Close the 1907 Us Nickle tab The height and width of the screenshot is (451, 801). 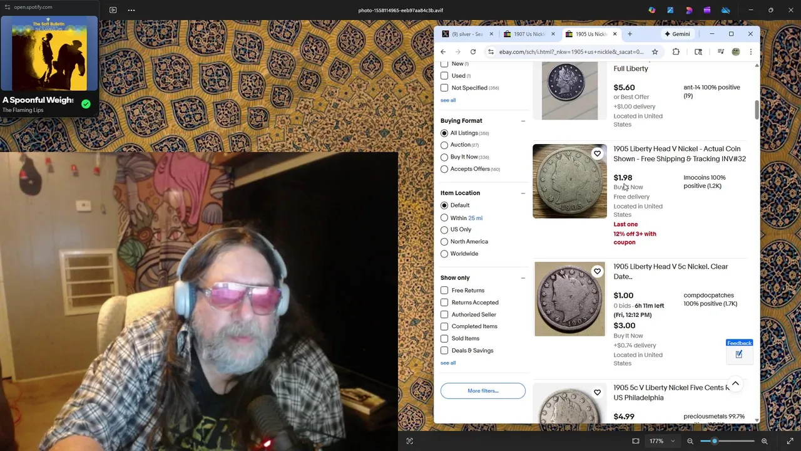(553, 34)
